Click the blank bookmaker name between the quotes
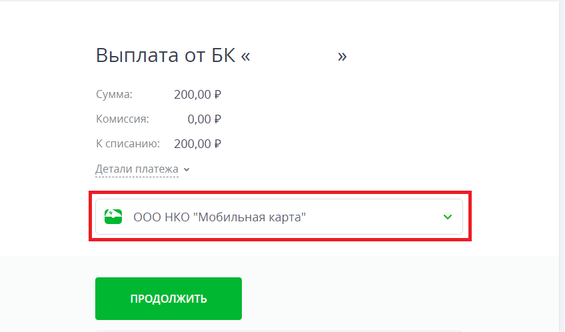 pos(294,55)
